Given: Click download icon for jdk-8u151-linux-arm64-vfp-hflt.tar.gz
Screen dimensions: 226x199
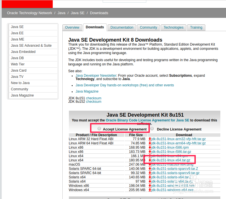Looking at the screenshot, I should (x=150, y=143).
